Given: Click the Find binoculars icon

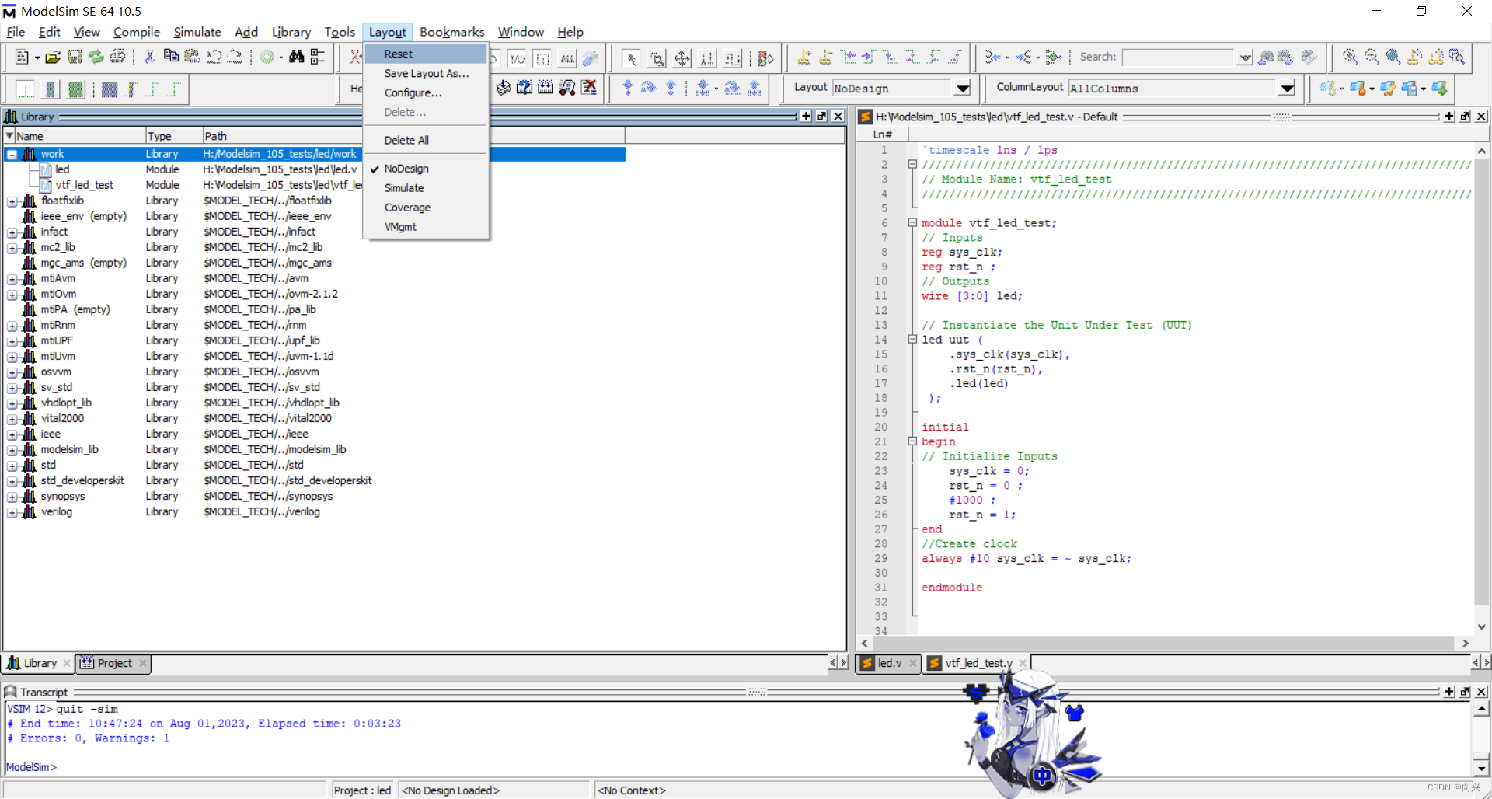Looking at the screenshot, I should [x=296, y=57].
